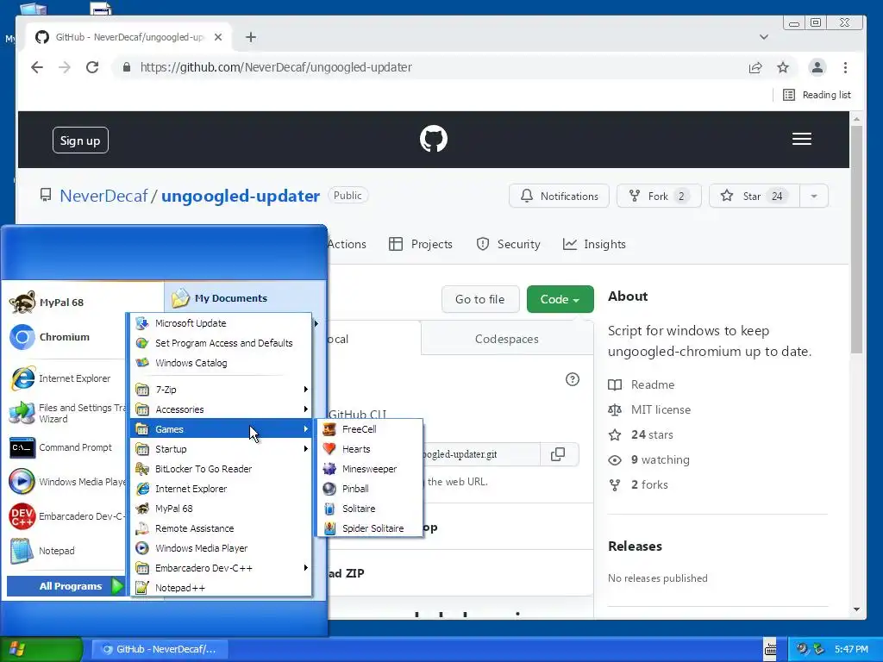The height and width of the screenshot is (662, 883).
Task: Launch MyPal 68 from All Programs list
Action: click(221, 509)
